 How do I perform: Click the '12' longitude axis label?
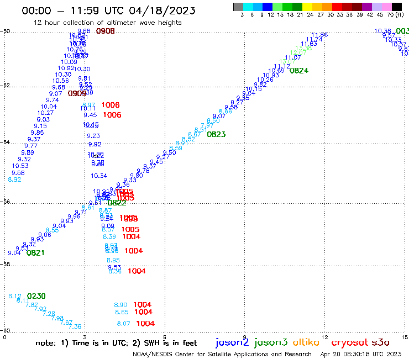(x=324, y=337)
